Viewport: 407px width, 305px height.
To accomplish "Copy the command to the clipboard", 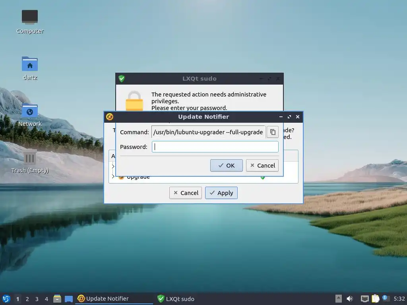I will click(273, 132).
